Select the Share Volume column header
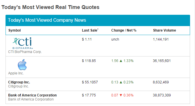The height and width of the screenshot is (106, 195). click(164, 30)
